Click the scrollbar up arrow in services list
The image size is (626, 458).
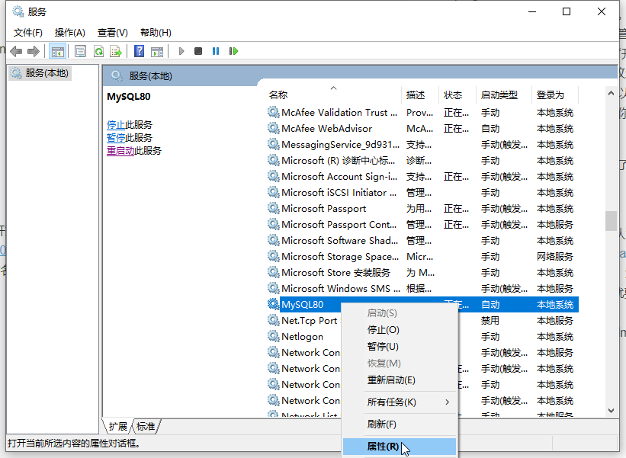coord(611,93)
